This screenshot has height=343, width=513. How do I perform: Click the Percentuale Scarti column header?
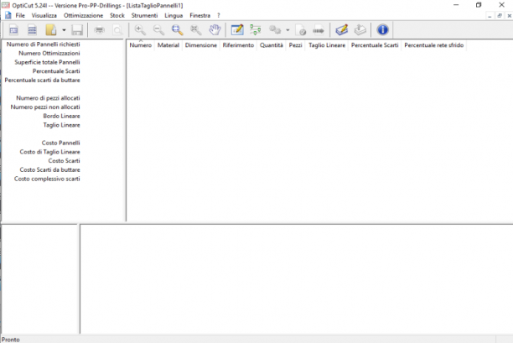(375, 45)
